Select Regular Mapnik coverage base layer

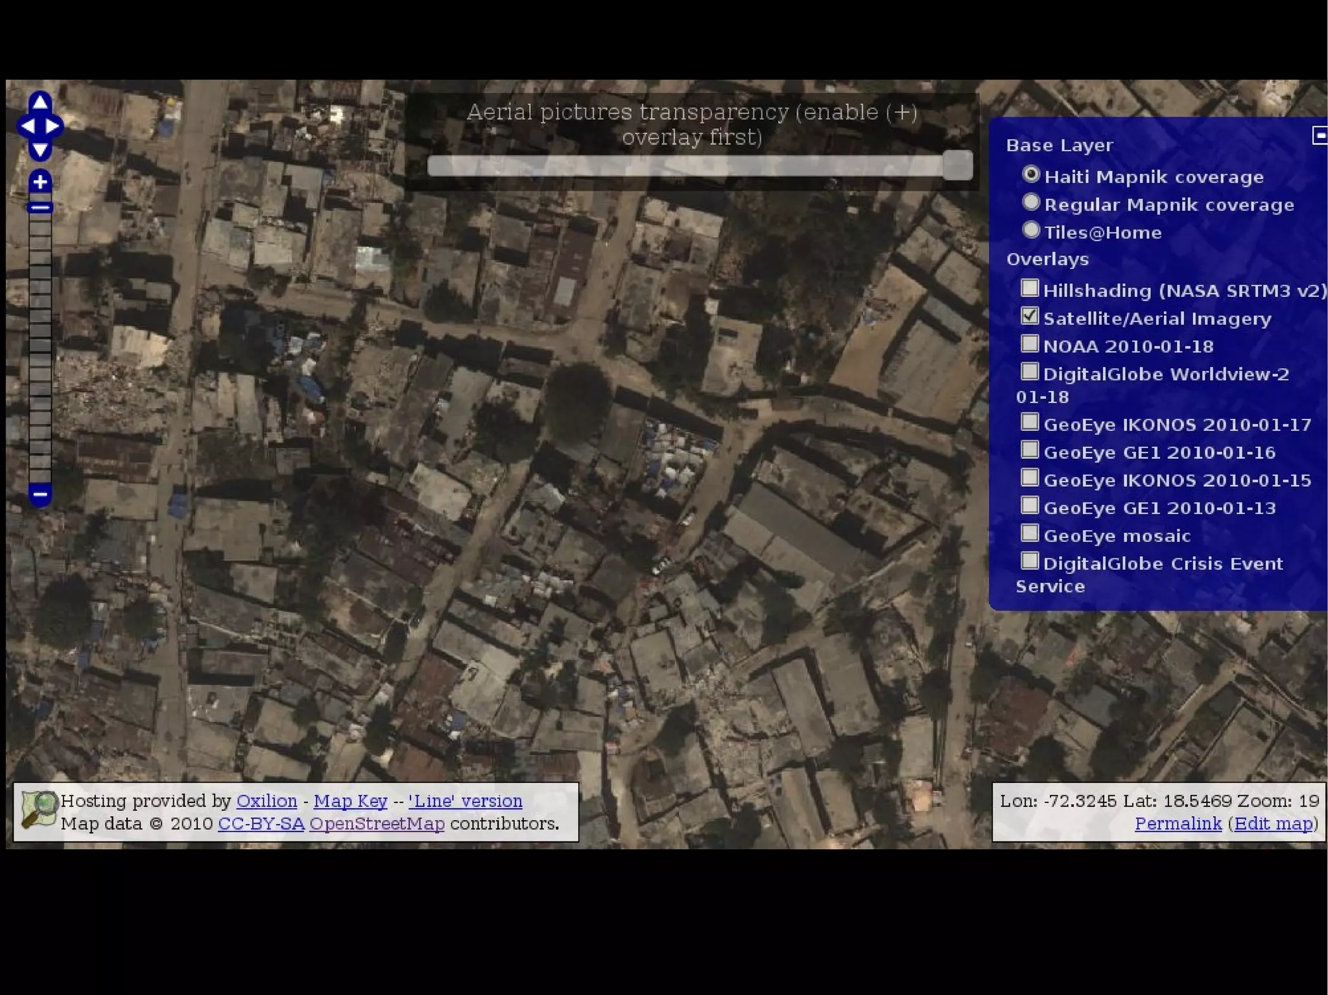1030,203
